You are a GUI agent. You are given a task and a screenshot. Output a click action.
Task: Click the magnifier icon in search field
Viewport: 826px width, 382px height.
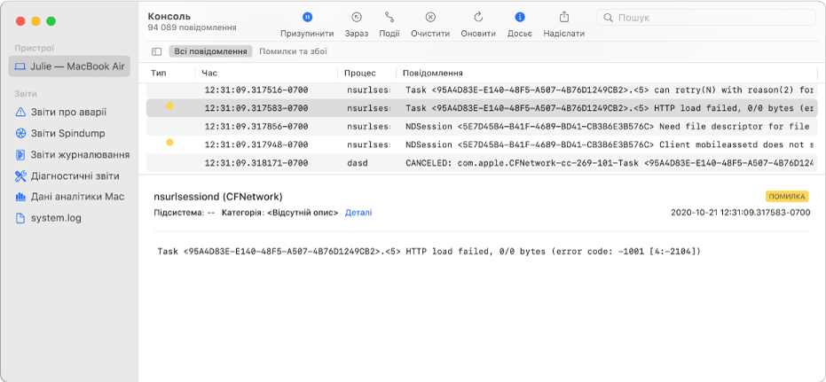coord(608,18)
